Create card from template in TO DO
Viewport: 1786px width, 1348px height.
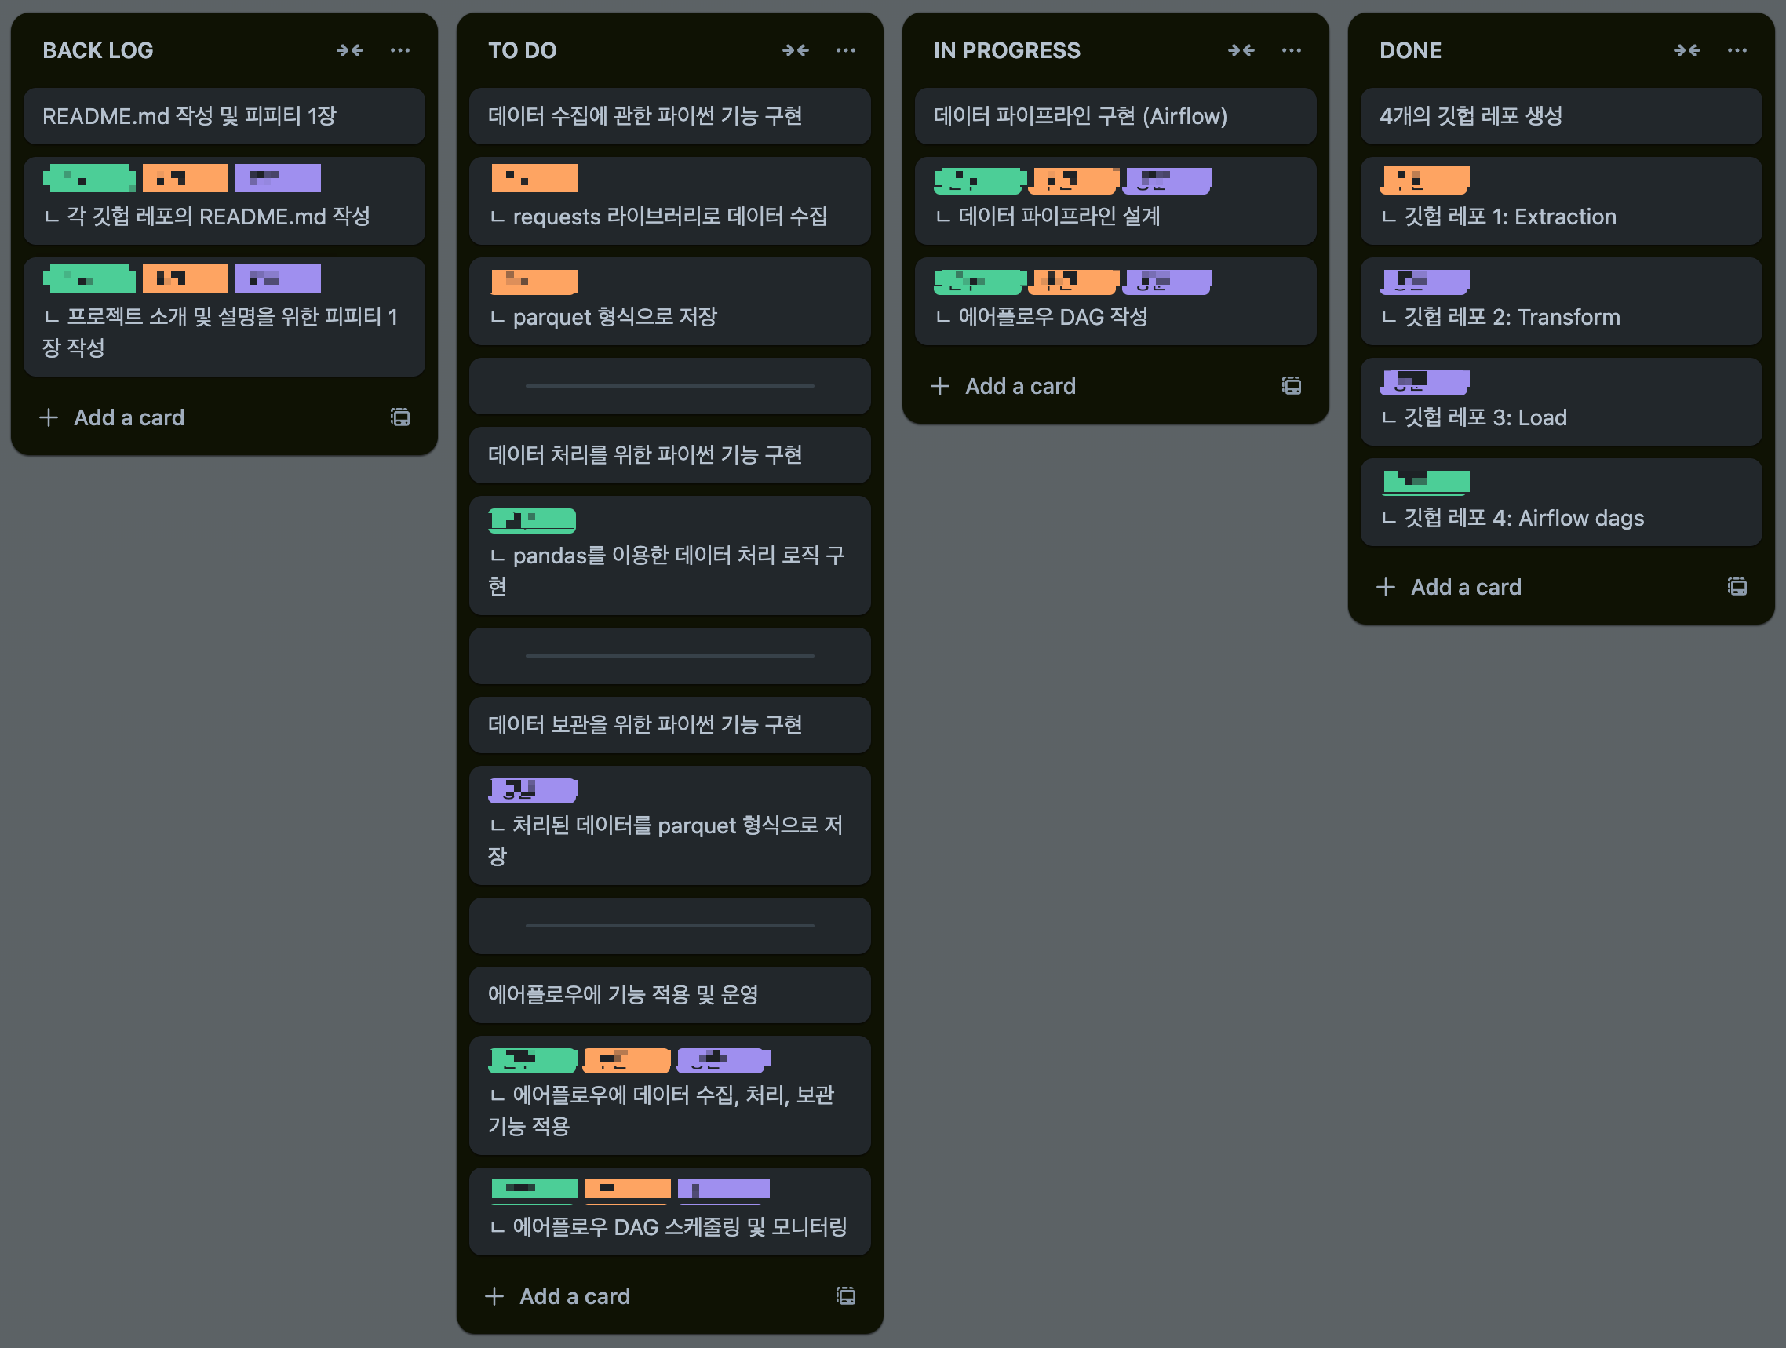(845, 1296)
